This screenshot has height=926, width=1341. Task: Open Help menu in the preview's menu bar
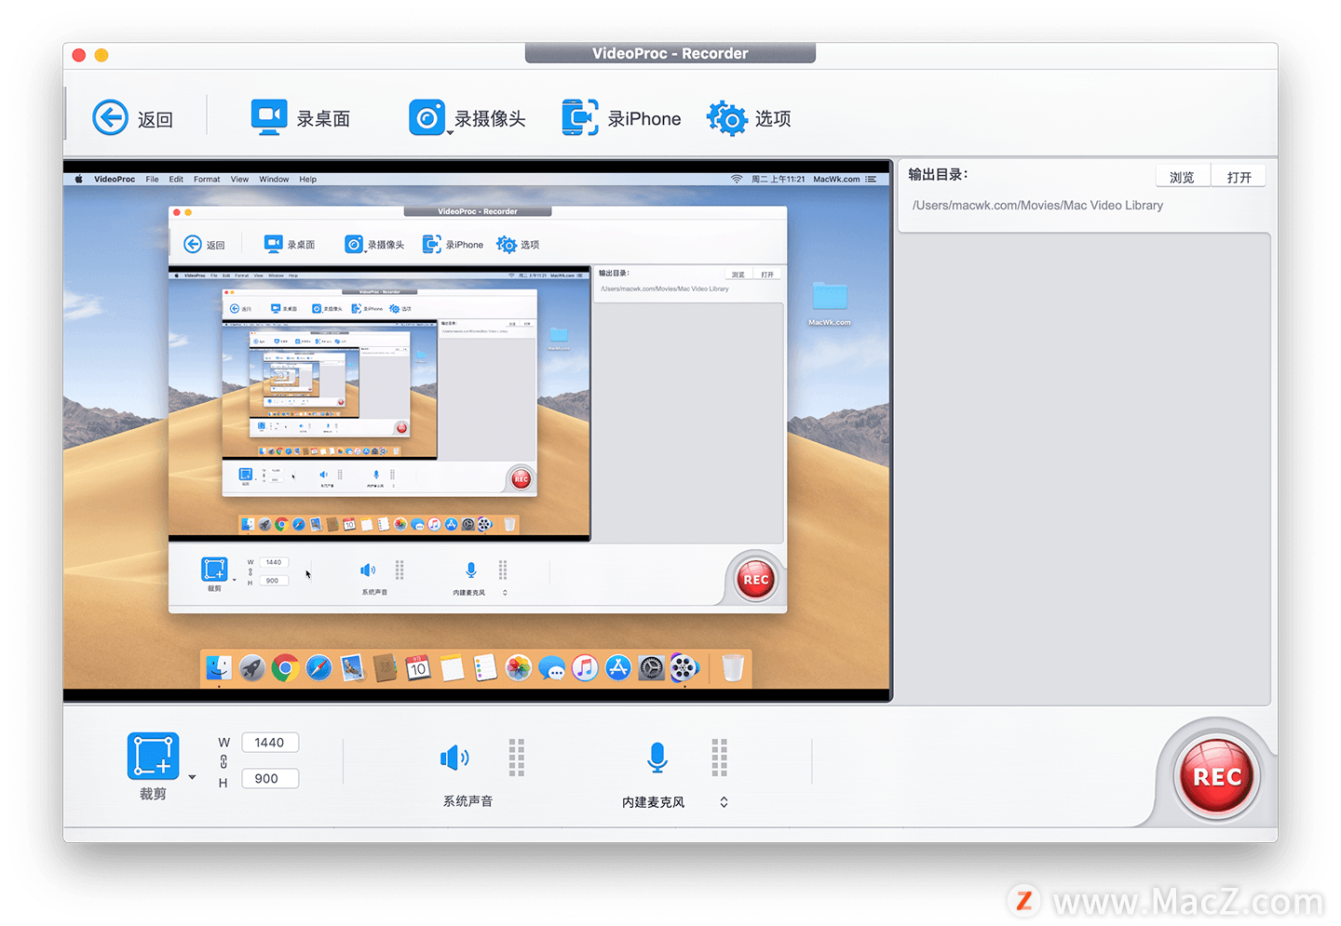pyautogui.click(x=308, y=179)
